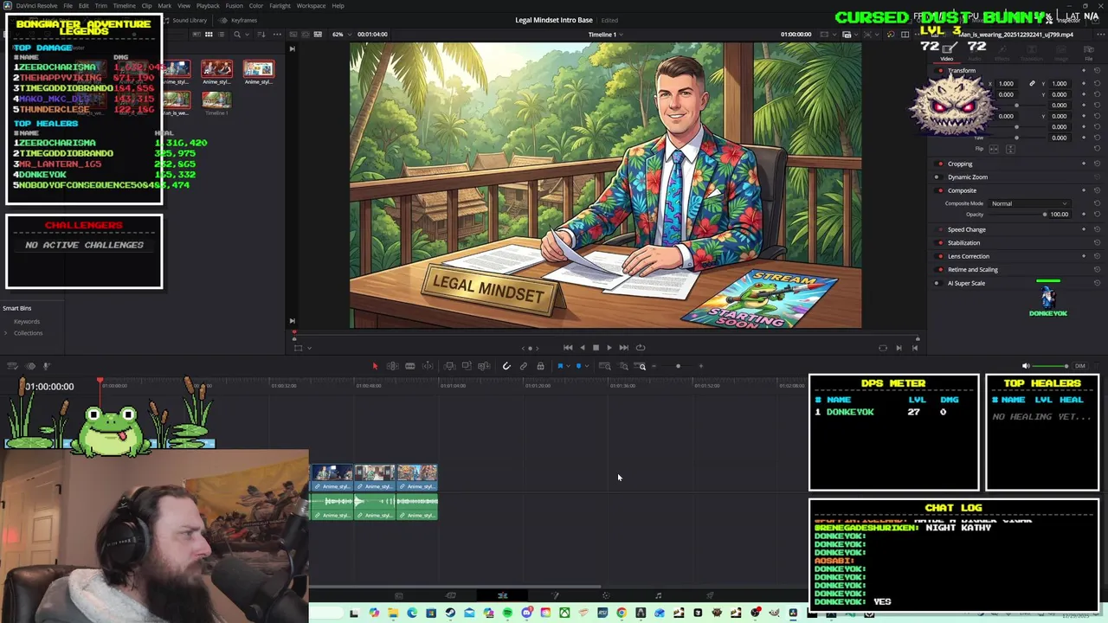
Task: Open the Marker color dropdown arrow
Action: coord(586,366)
